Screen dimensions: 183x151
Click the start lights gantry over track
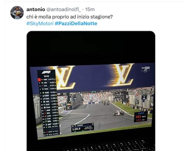coord(94,93)
